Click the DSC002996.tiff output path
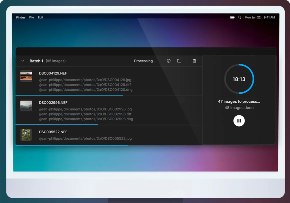Viewport: 290px width, 203px height. coord(85,114)
